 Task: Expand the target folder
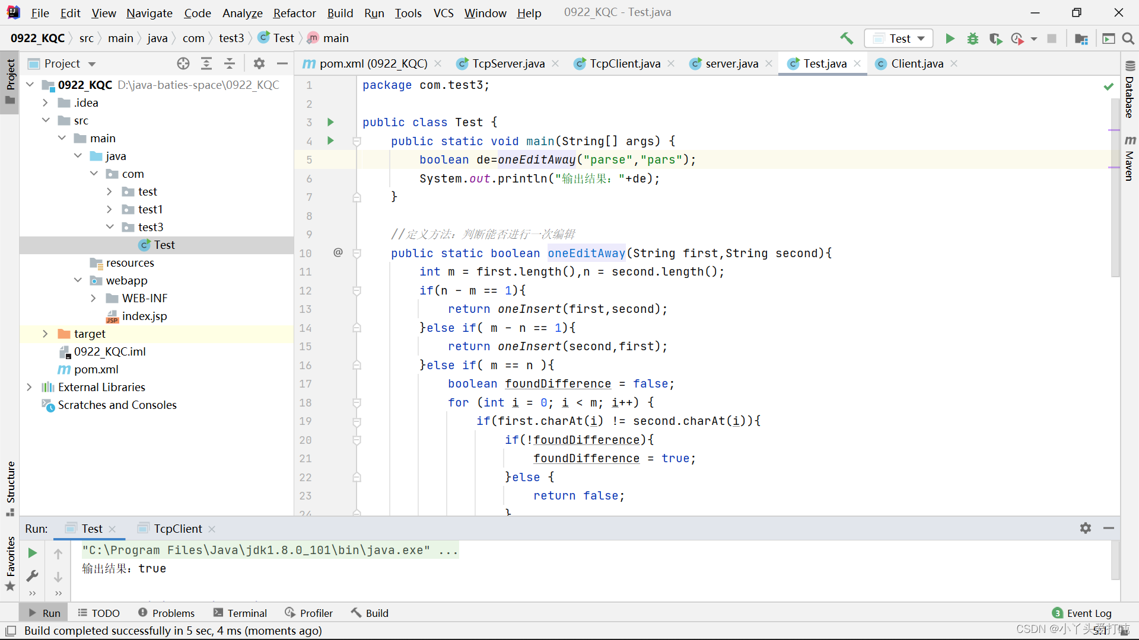pyautogui.click(x=46, y=334)
